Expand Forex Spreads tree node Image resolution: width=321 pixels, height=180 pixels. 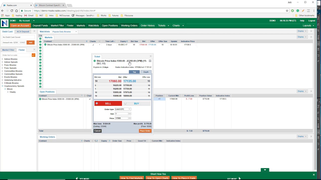point(3,68)
